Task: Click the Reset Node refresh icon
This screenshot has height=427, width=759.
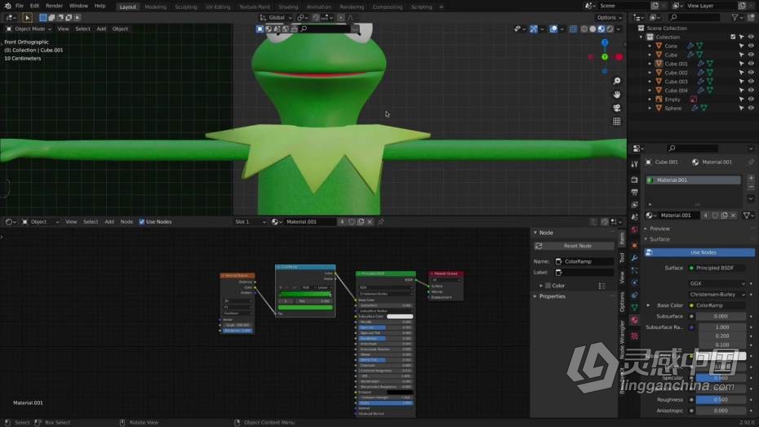Action: [x=539, y=246]
